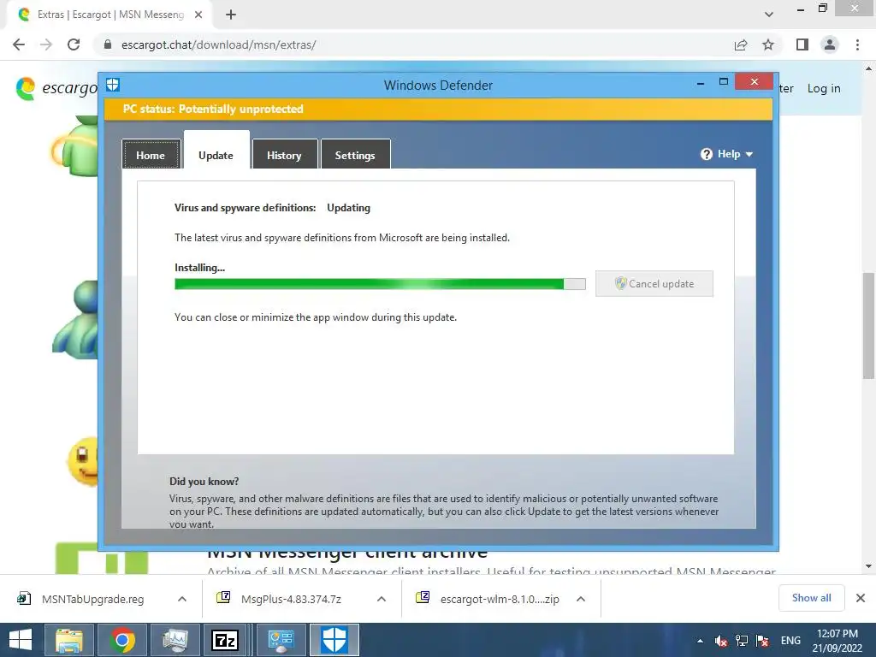Screen dimensions: 876x657
Task: Expand the Help dropdown arrow
Action: pos(749,154)
